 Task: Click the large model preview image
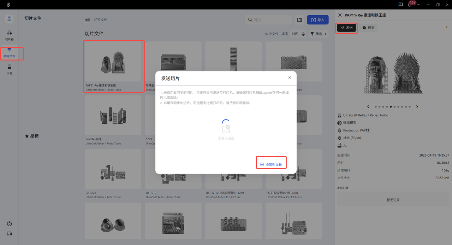pyautogui.click(x=393, y=72)
